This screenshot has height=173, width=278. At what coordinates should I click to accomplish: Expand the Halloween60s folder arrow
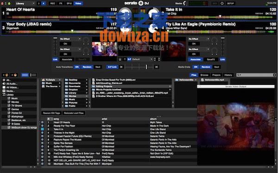click(196, 80)
